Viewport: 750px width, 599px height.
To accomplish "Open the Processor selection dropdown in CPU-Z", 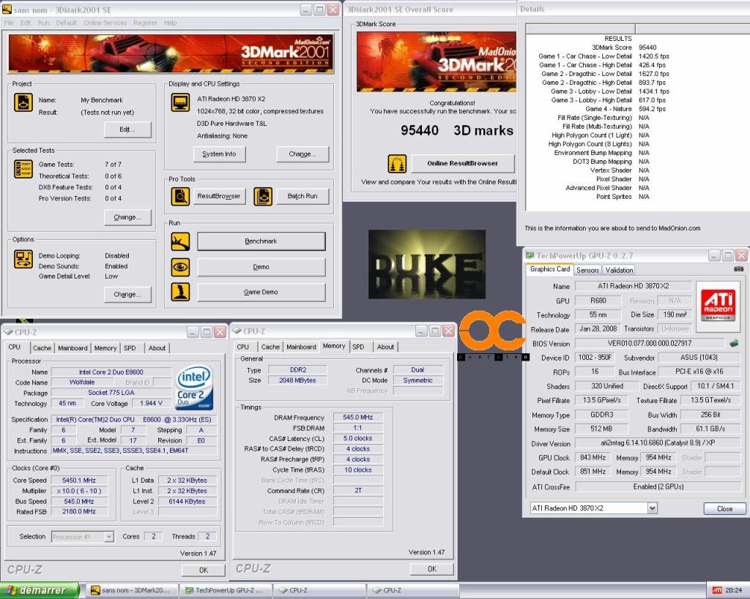I will [x=109, y=537].
